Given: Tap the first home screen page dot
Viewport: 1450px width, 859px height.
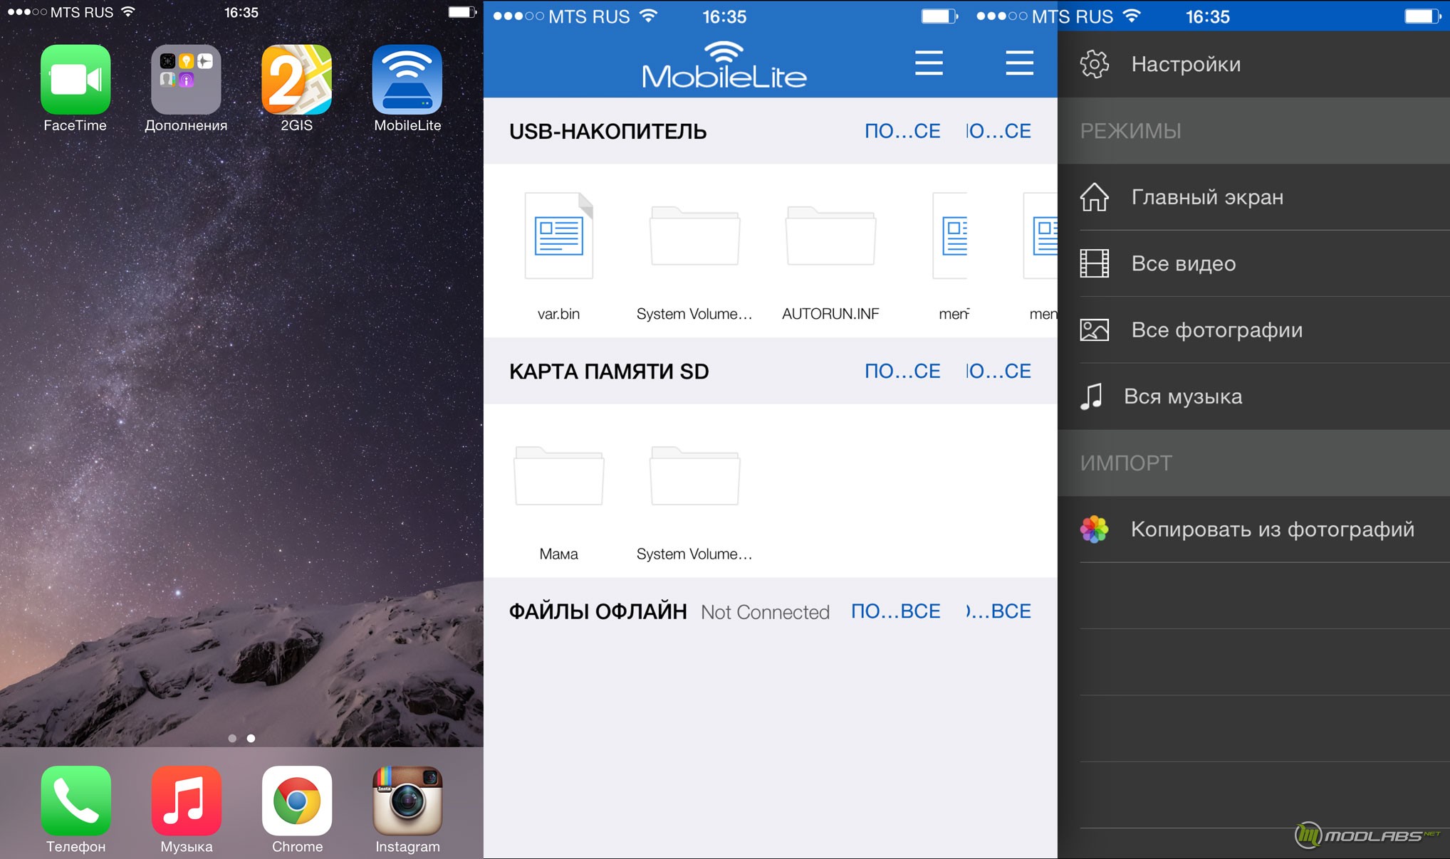Looking at the screenshot, I should (x=232, y=738).
